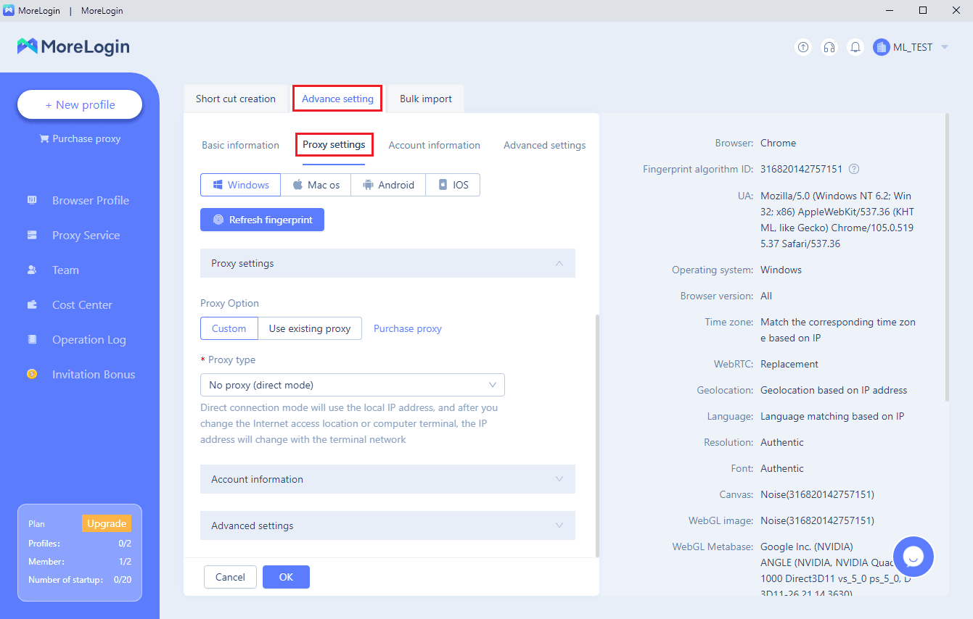The image size is (973, 619).
Task: Click the fingerprint icon on Refresh fingerprint
Action: 218,220
